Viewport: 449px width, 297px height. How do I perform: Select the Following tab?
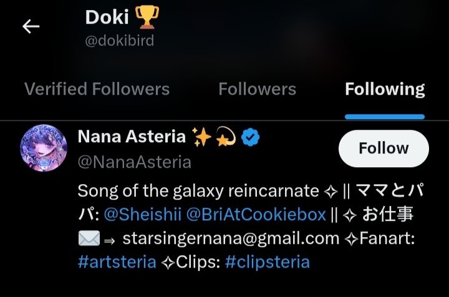click(x=385, y=89)
